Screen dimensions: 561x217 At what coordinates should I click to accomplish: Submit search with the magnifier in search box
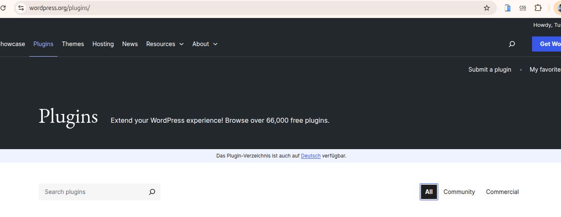tap(152, 192)
